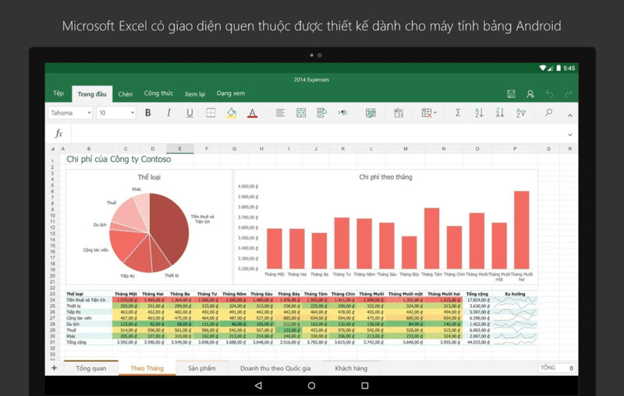
Task: Click the fx insert function icon
Action: [x=58, y=133]
